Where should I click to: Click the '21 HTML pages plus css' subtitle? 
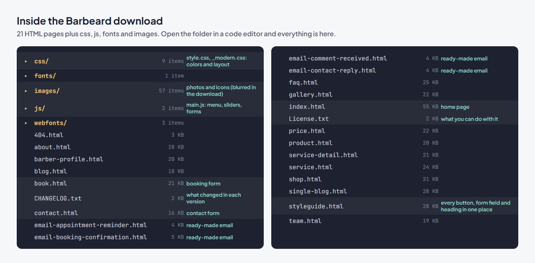pos(176,34)
